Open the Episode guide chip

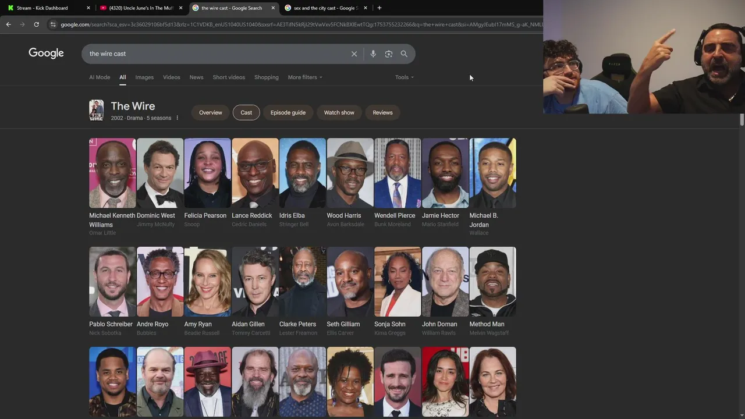[x=288, y=112]
